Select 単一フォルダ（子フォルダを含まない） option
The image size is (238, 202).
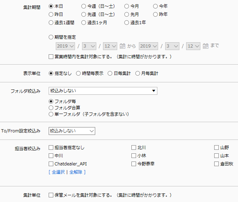(x=51, y=114)
